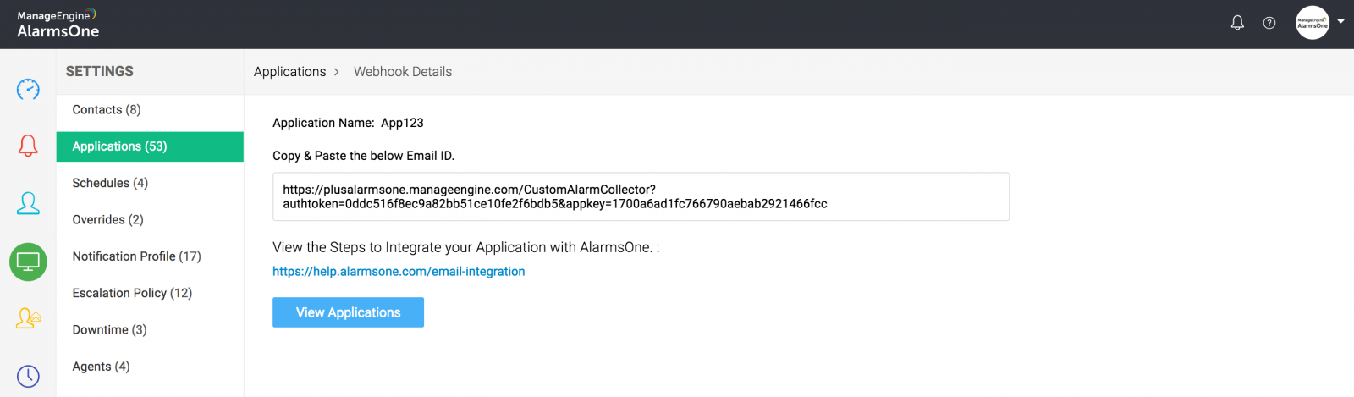Expand the account dropdown arrow

[1340, 22]
